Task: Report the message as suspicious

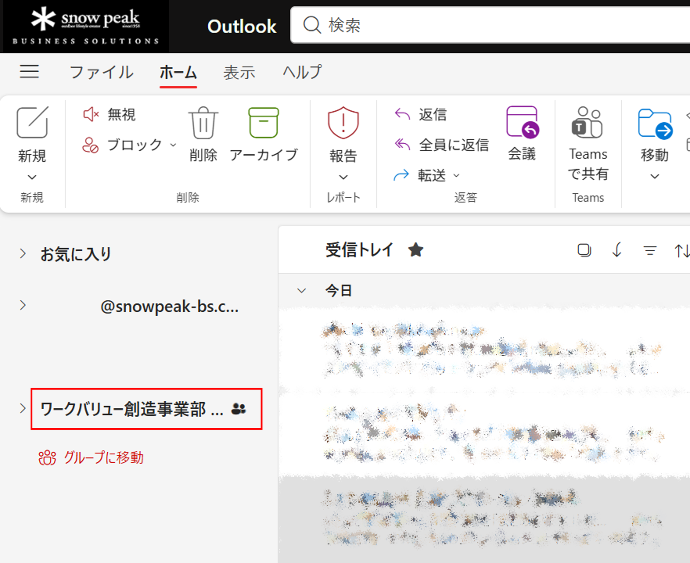Action: pyautogui.click(x=343, y=134)
